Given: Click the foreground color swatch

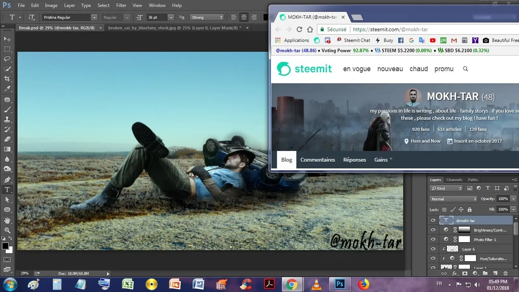Looking at the screenshot, I should [x=5, y=246].
